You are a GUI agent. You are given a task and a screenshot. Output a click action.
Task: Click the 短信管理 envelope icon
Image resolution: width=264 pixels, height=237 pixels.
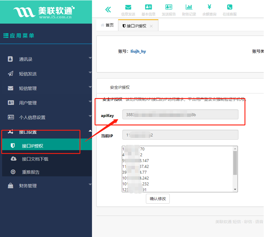(10, 88)
